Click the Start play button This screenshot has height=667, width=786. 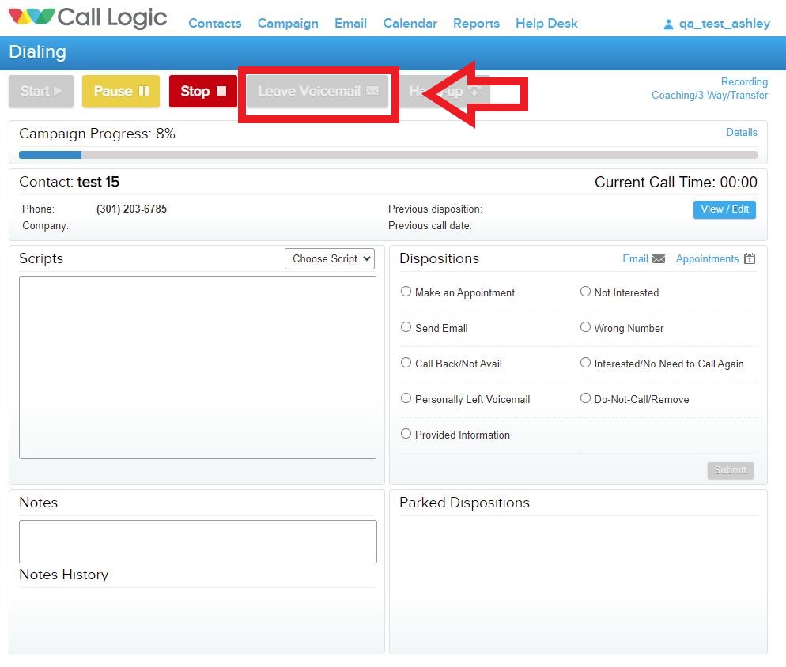click(41, 92)
